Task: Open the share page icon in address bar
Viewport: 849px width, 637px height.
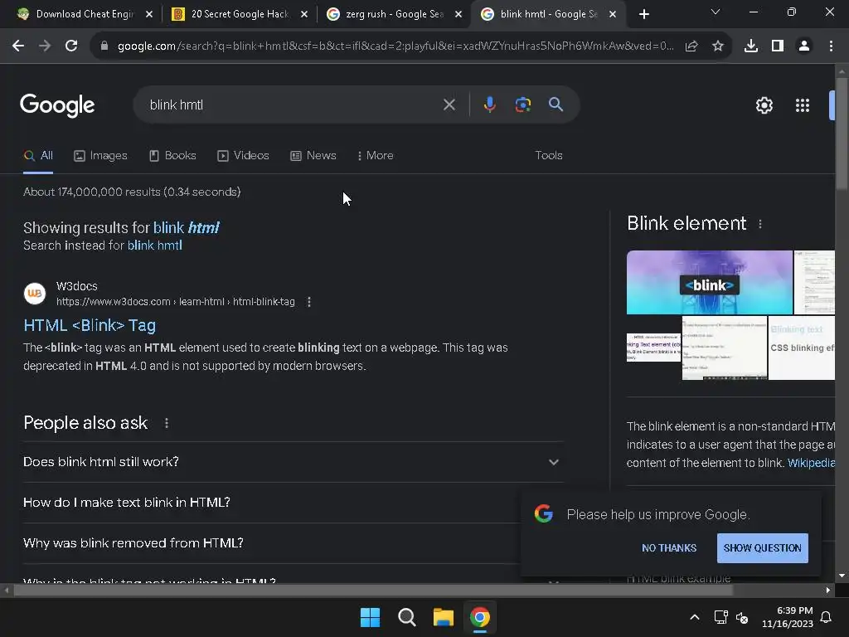Action: click(x=691, y=46)
